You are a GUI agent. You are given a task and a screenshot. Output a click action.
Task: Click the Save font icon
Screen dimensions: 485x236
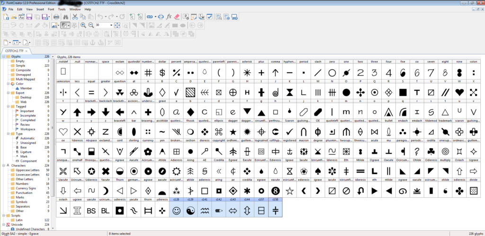tap(29, 17)
